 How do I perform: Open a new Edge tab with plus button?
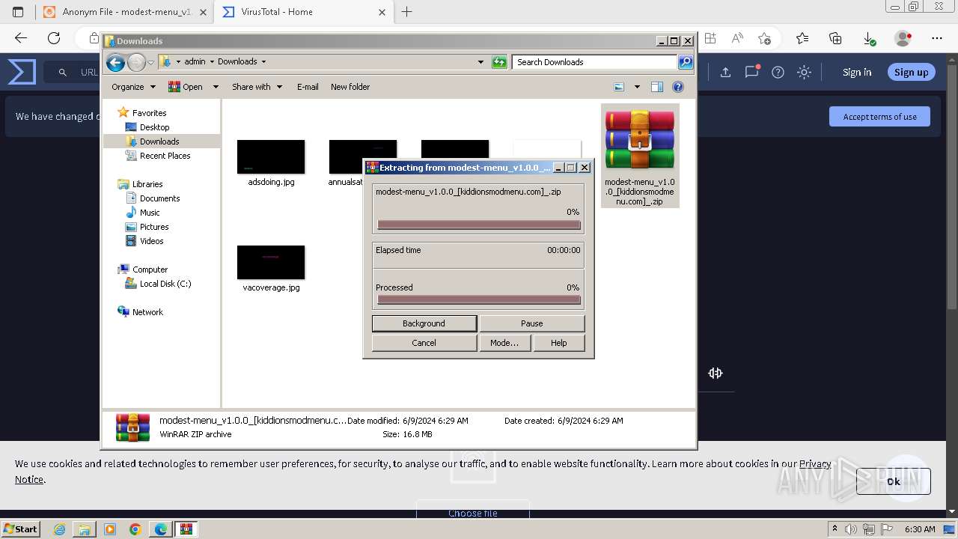pyautogui.click(x=407, y=12)
